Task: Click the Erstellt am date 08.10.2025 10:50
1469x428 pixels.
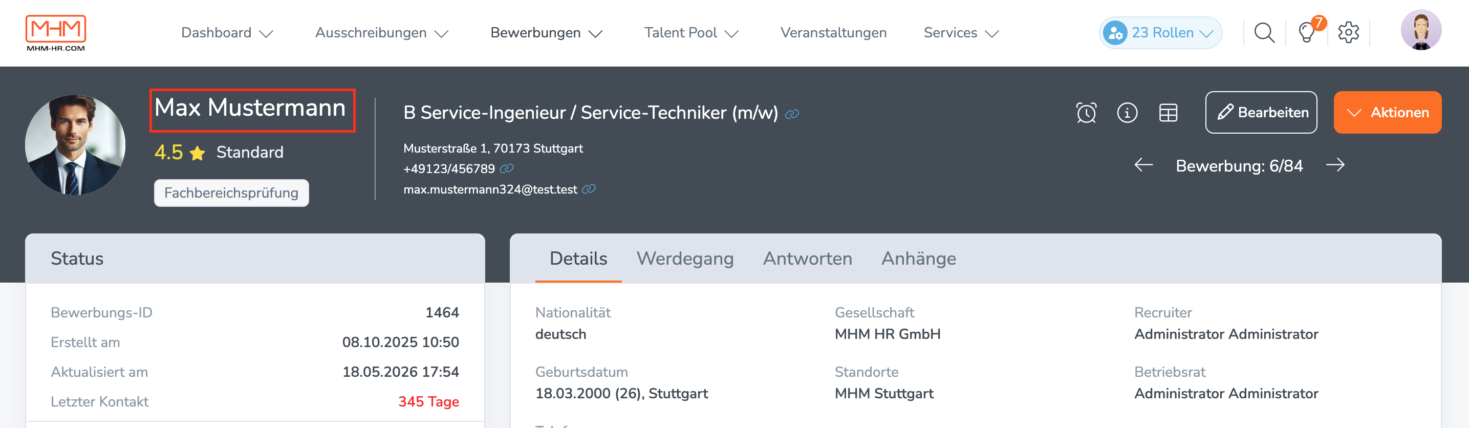Action: pos(400,342)
